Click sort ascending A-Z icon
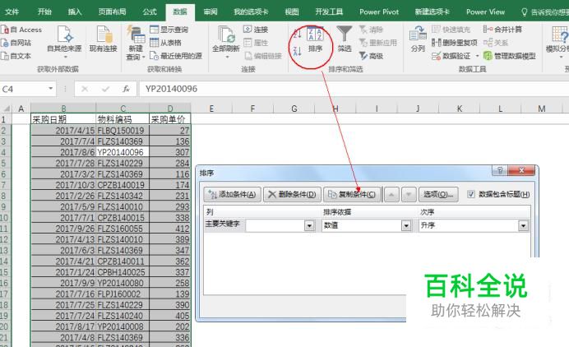 pyautogui.click(x=297, y=34)
